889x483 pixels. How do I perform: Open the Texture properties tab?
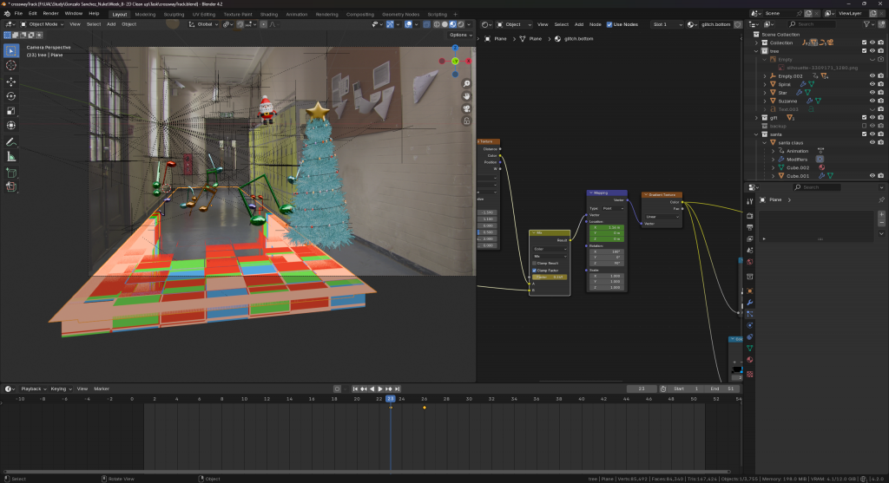click(749, 375)
